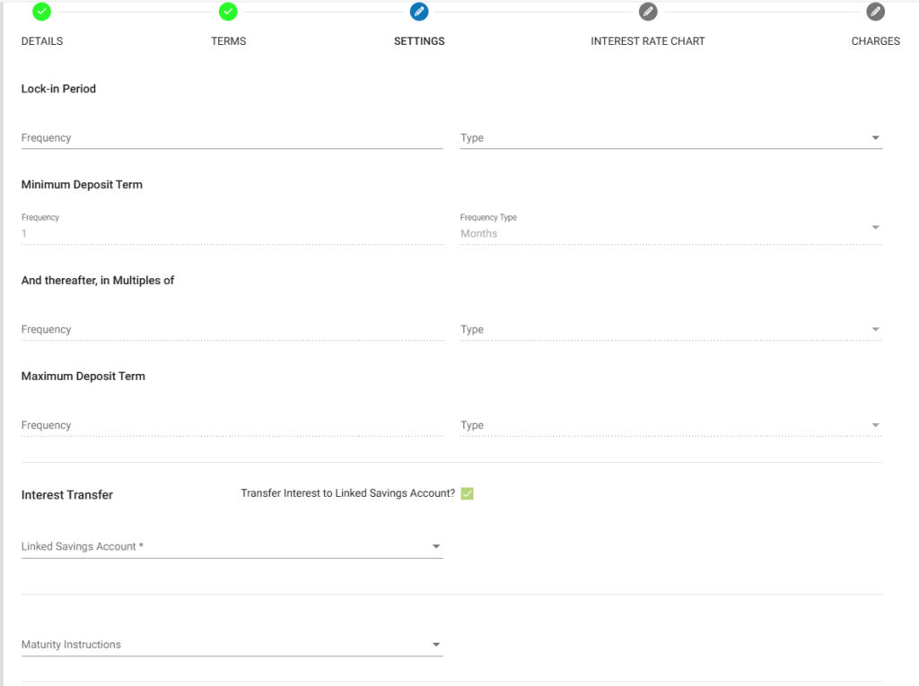Open Minimum Deposit Term Frequency Type dropdown
919x686 pixels.
click(670, 231)
